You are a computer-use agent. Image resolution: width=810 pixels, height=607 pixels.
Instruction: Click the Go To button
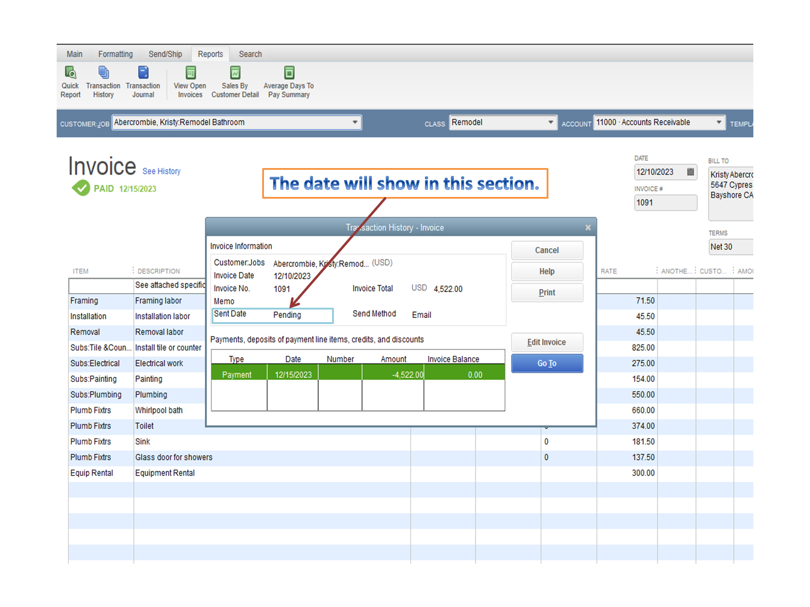pos(547,363)
